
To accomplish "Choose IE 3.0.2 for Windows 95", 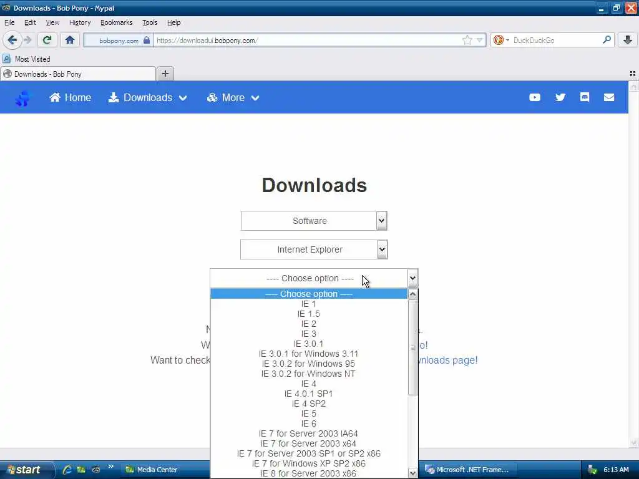I will [x=308, y=364].
